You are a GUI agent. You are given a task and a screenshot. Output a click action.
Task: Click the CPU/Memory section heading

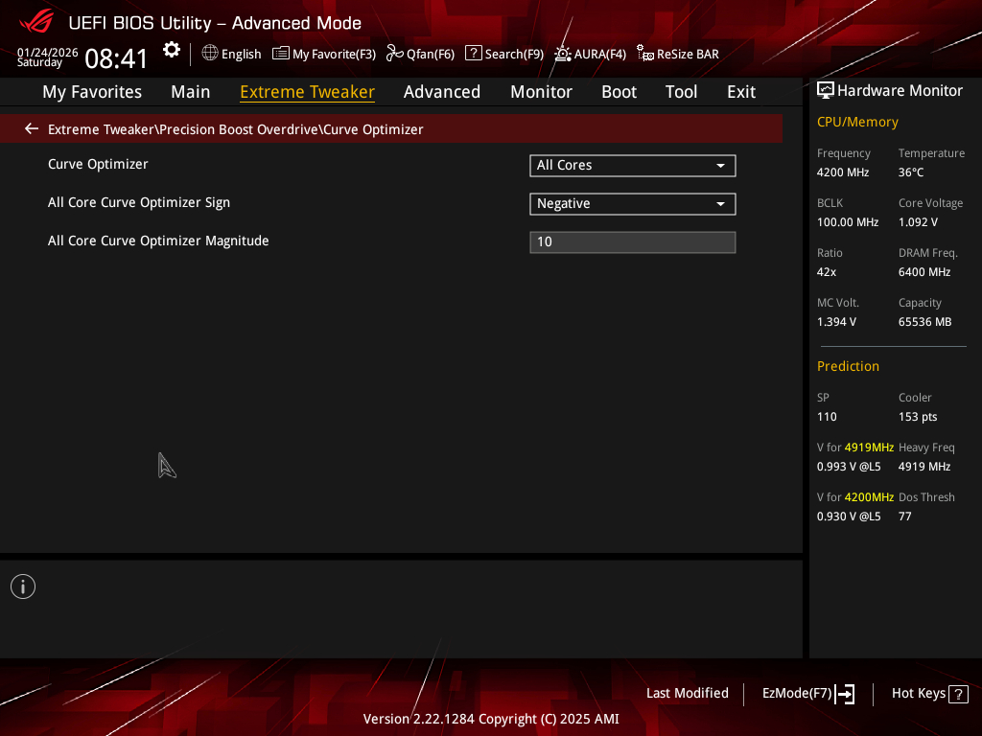(857, 122)
